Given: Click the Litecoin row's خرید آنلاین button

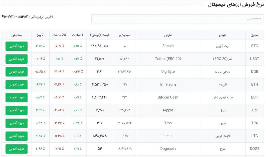Looking at the screenshot, I should [16, 136].
